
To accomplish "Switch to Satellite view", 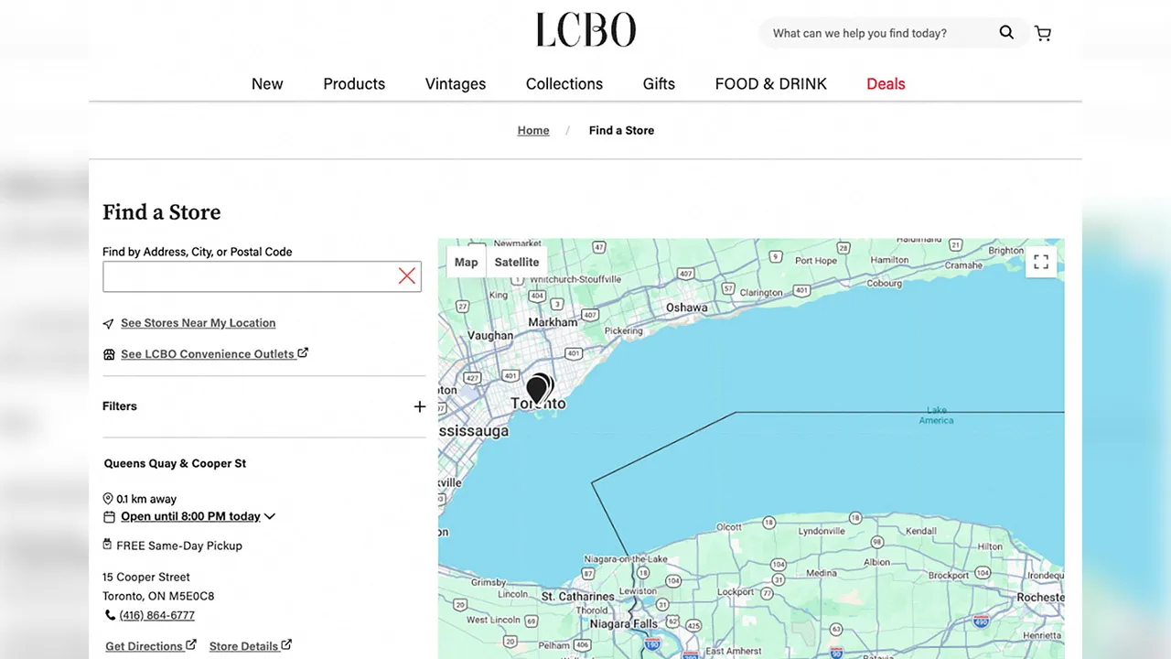I will click(517, 262).
